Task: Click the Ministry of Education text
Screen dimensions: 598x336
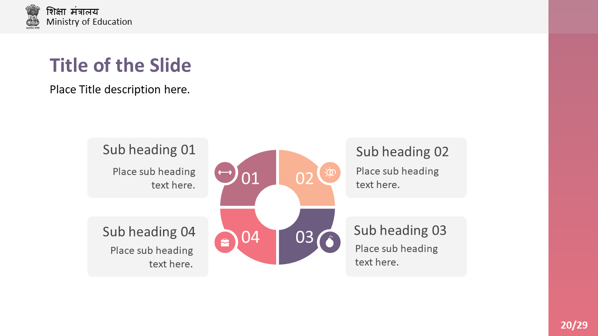Action: 89,22
